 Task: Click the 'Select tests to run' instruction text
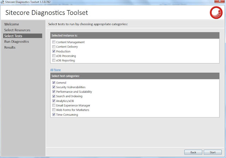point(88,24)
